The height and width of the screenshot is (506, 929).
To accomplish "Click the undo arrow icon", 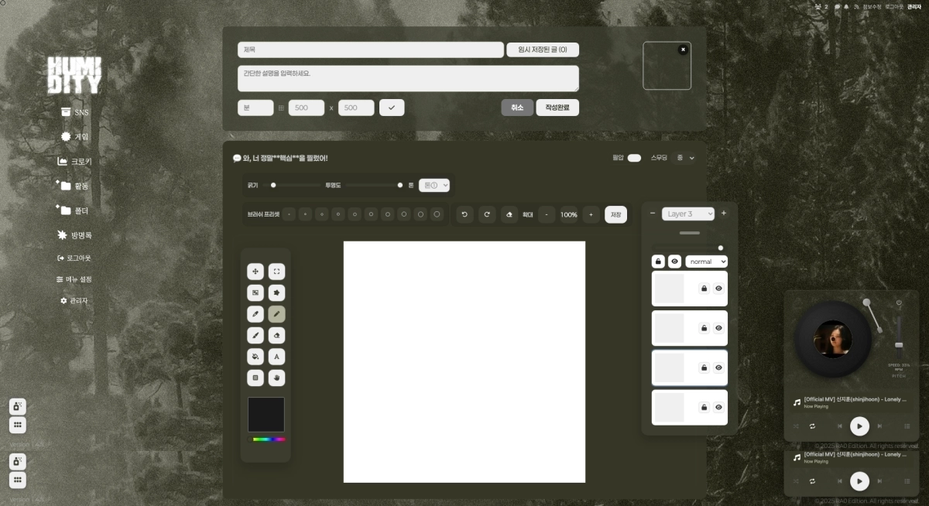I will [x=464, y=214].
